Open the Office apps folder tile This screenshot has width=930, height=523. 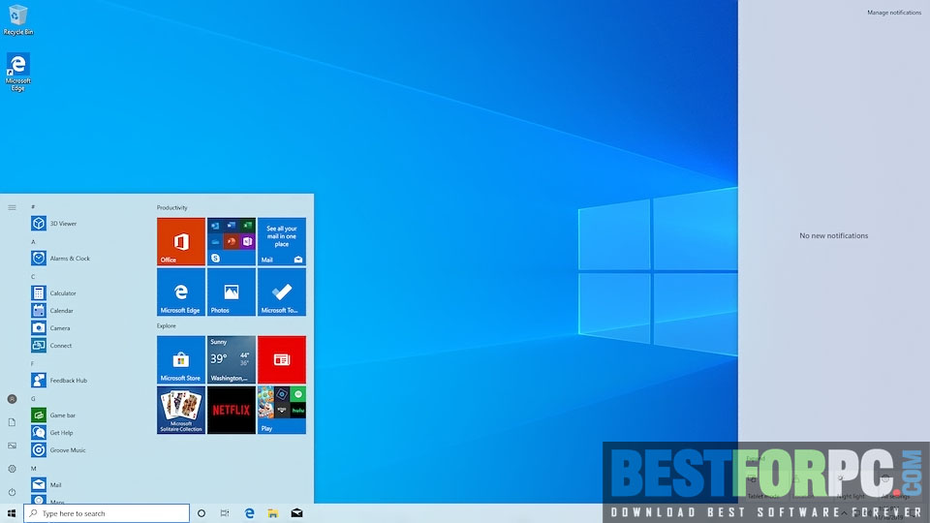(x=232, y=241)
